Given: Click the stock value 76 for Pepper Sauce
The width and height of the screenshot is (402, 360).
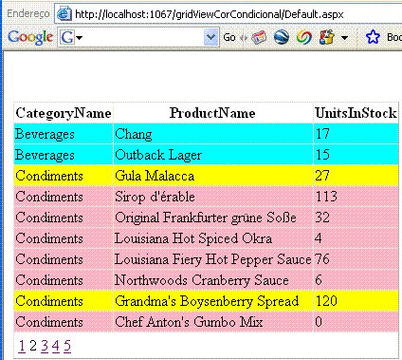Looking at the screenshot, I should 322,259.
